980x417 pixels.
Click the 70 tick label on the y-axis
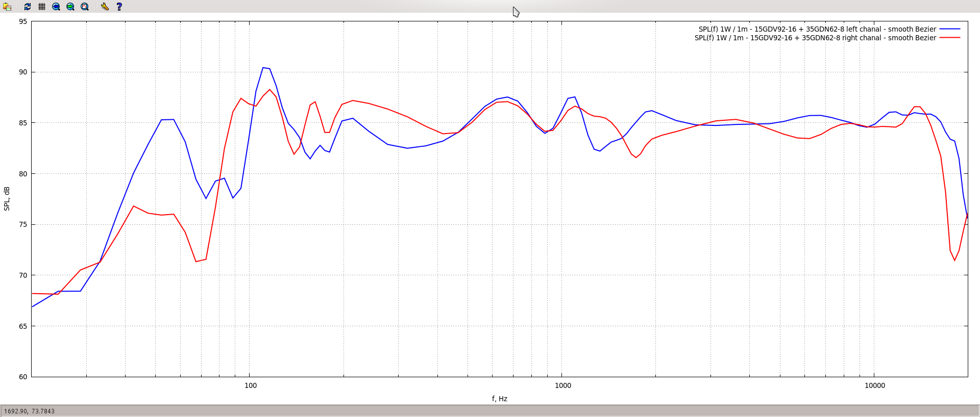(23, 275)
